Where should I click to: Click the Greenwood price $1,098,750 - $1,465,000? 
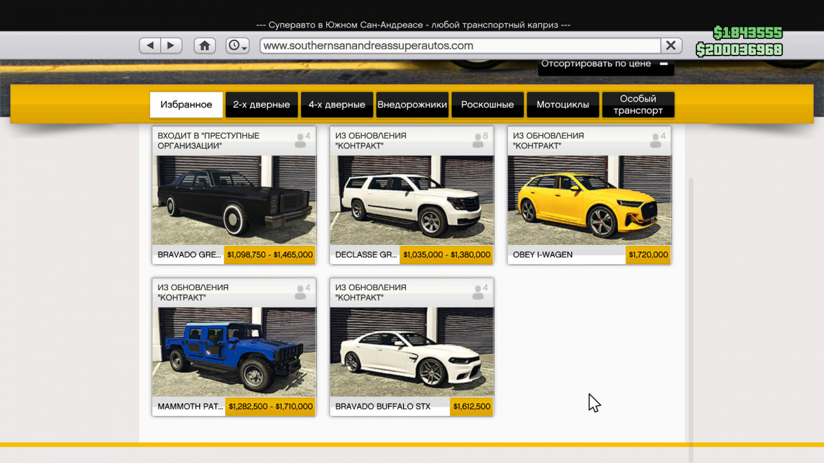click(x=270, y=254)
